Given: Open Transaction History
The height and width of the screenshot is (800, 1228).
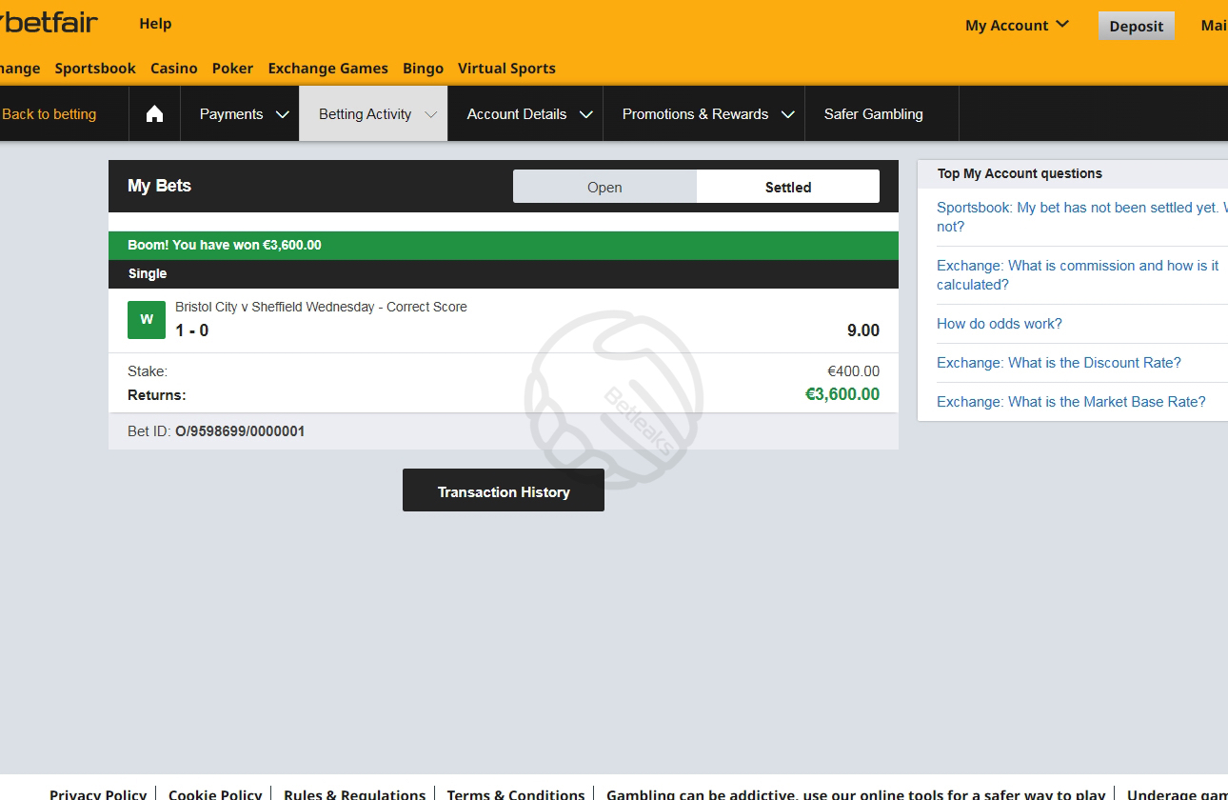Looking at the screenshot, I should (504, 490).
